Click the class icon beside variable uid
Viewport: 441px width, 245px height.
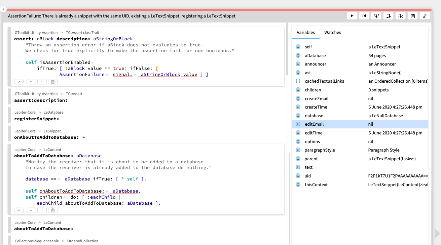[x=298, y=176]
